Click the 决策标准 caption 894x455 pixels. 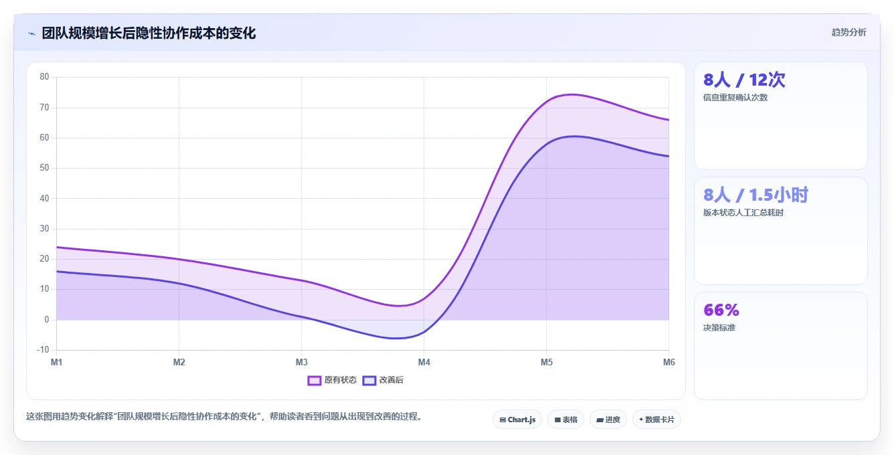tap(719, 328)
